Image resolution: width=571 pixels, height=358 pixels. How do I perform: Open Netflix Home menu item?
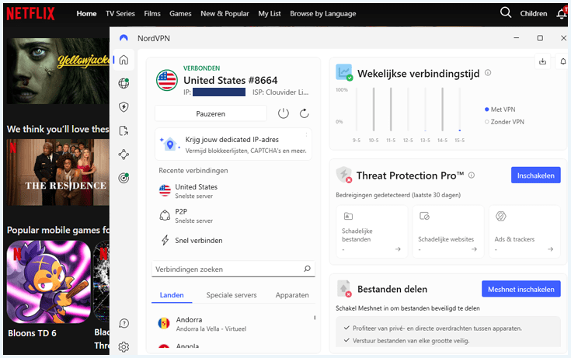click(x=86, y=13)
